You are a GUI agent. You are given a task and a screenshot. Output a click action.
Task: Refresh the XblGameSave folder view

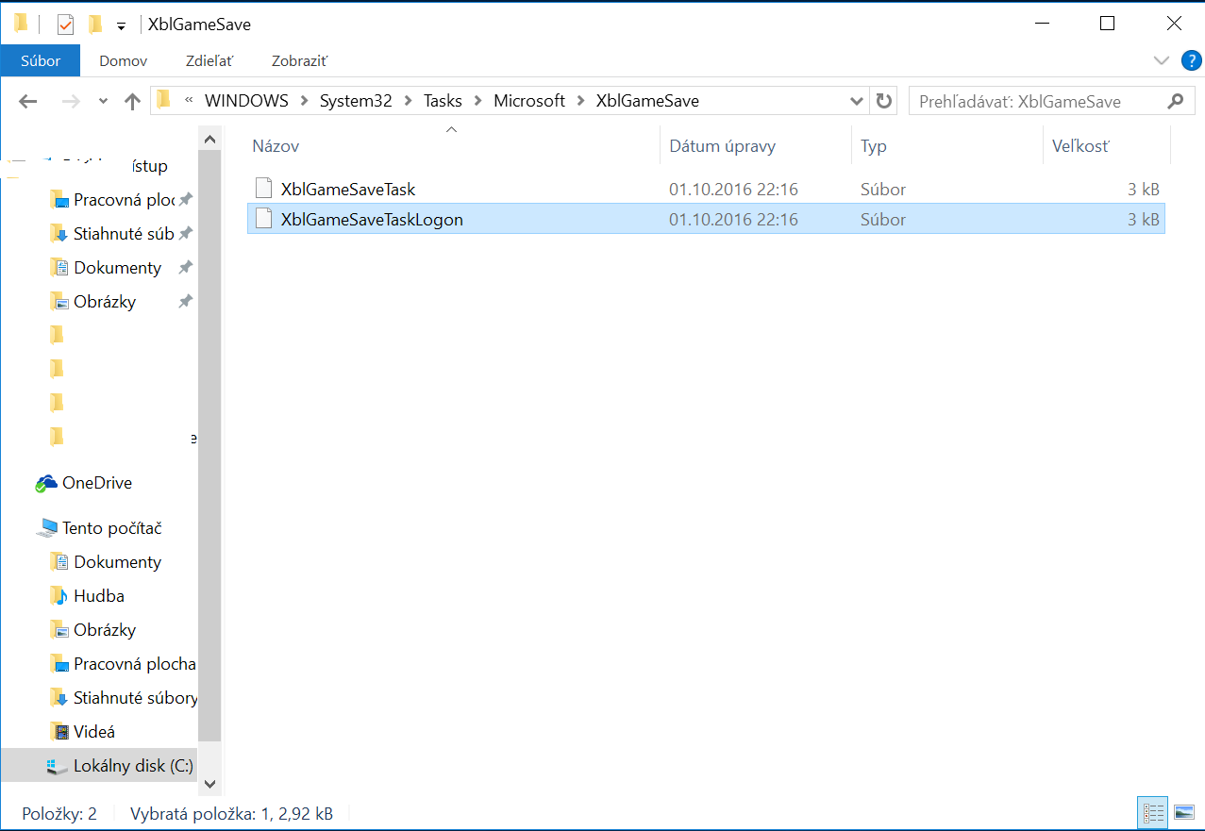click(x=883, y=101)
